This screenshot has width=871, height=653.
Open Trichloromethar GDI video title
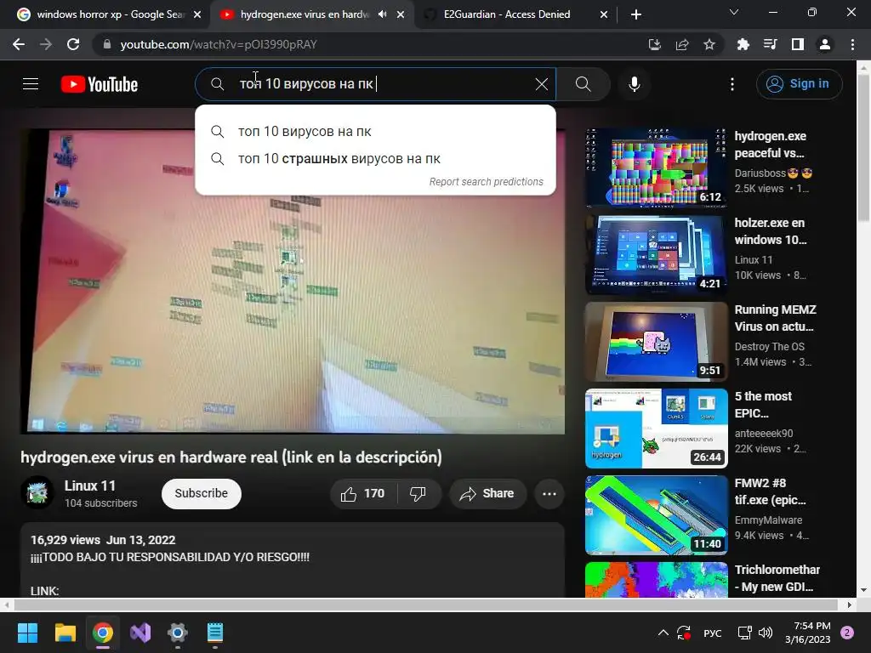[x=777, y=578]
